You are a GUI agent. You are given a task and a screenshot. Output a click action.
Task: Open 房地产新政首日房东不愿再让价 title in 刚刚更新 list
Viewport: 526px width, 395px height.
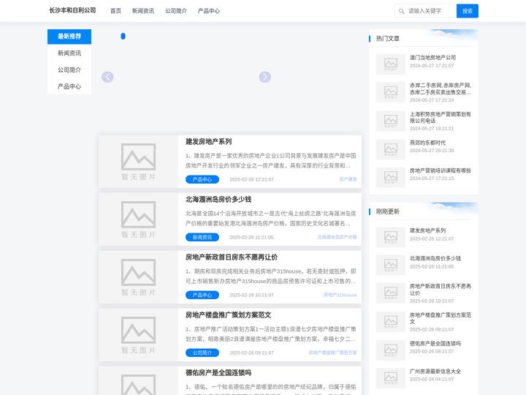pyautogui.click(x=441, y=290)
